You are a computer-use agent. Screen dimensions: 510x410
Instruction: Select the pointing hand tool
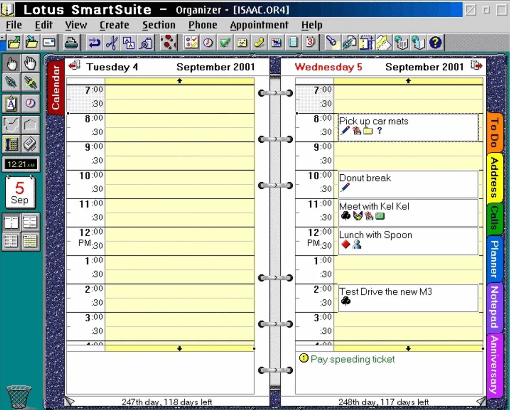point(12,63)
